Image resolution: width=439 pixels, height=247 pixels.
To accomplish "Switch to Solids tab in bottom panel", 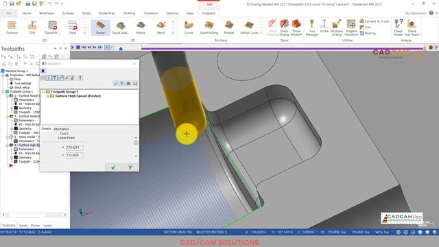I will (23, 226).
